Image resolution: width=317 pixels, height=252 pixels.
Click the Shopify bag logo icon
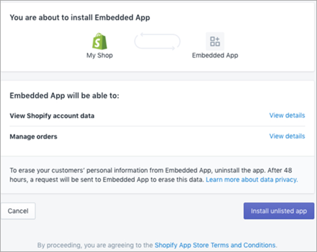click(100, 41)
